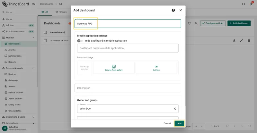Open Asset profiles in the sidebar
This screenshot has width=257, height=133.
(x=18, y=99)
